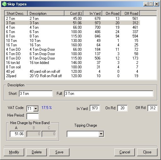Open the VAT Code dropdown
This screenshot has width=161, height=160.
click(36, 109)
